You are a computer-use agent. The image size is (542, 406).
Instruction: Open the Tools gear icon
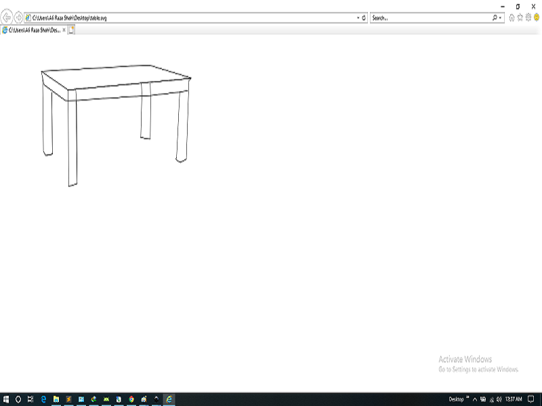(x=528, y=18)
